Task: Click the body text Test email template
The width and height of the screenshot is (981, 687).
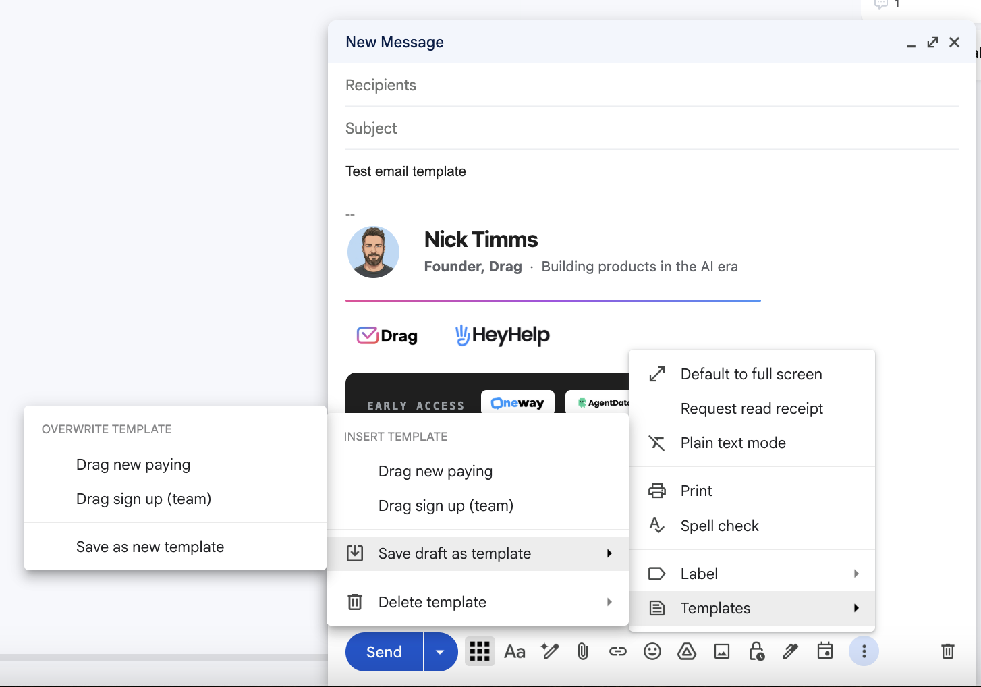Action: click(x=405, y=171)
